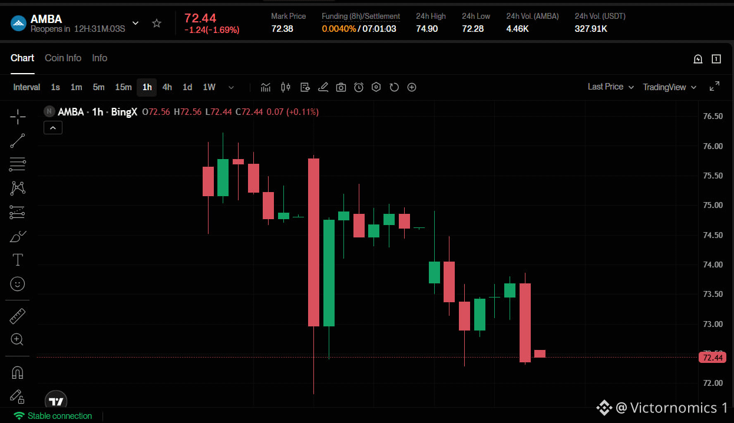
Task: Select the 4h interval
Action: (167, 87)
